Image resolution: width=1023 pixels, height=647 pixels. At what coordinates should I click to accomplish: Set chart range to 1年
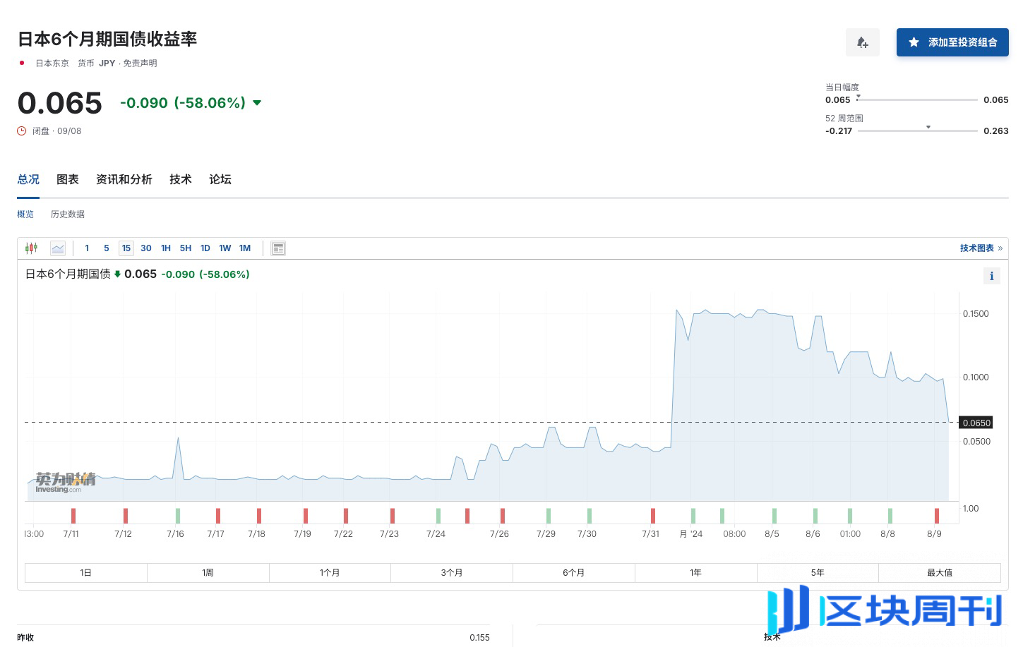coord(695,572)
